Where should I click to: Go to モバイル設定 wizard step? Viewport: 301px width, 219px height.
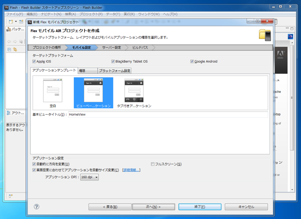(x=81, y=47)
